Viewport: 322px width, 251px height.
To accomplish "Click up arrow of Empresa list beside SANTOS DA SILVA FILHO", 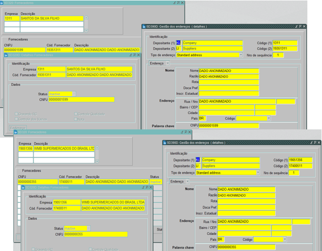I will 86,18.
